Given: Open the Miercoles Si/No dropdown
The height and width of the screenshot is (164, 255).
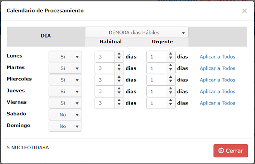Looking at the screenshot, I should 65,80.
